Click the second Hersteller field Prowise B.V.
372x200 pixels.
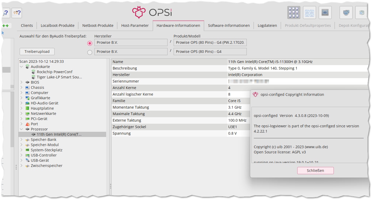point(131,52)
